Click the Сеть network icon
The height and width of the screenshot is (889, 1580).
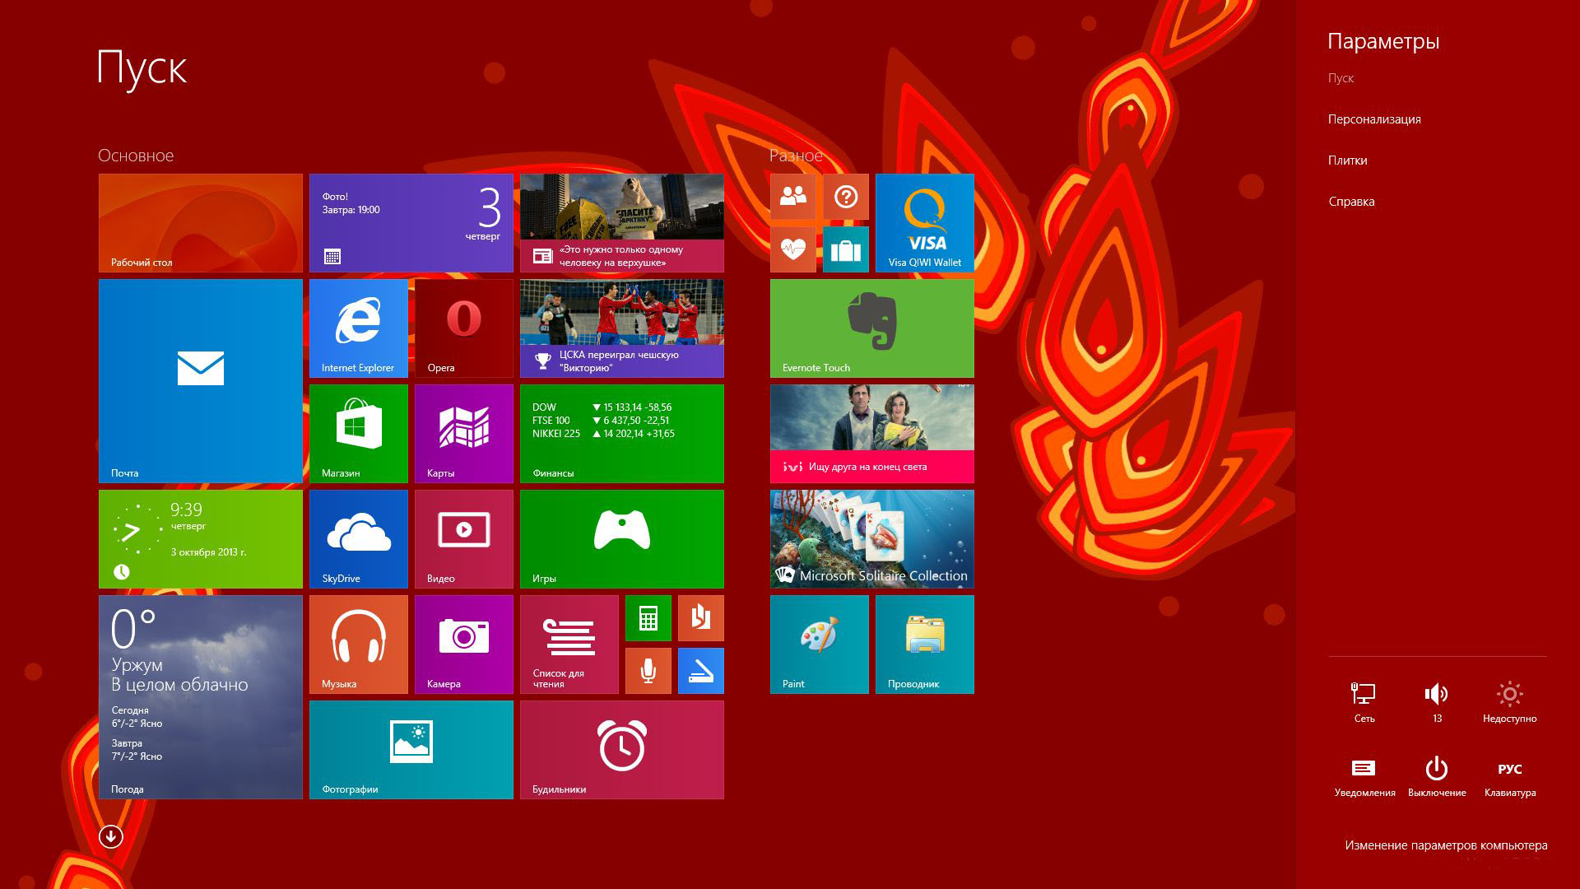coord(1364,701)
